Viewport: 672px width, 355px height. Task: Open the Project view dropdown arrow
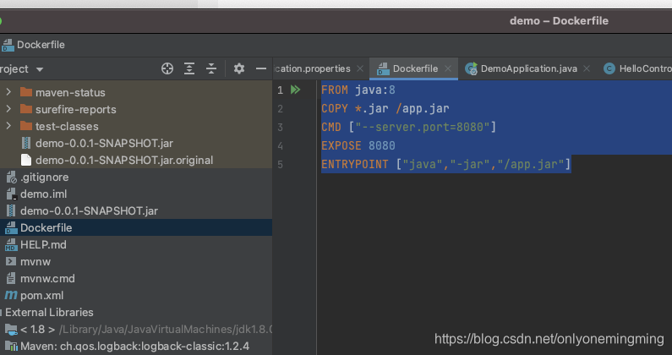(x=40, y=69)
